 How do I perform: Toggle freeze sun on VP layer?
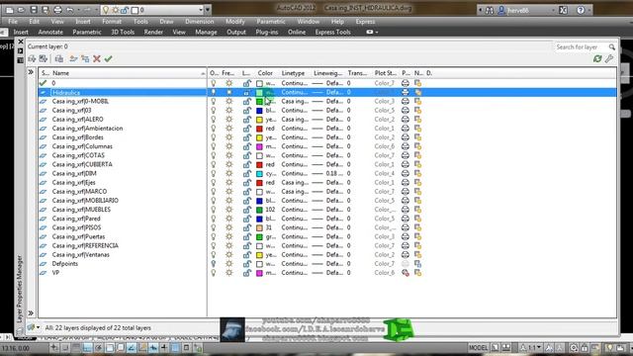(228, 273)
